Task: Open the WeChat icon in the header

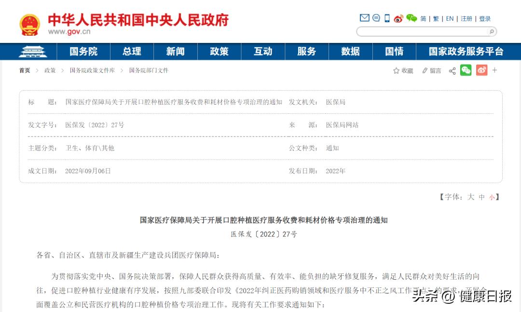Action: click(411, 18)
